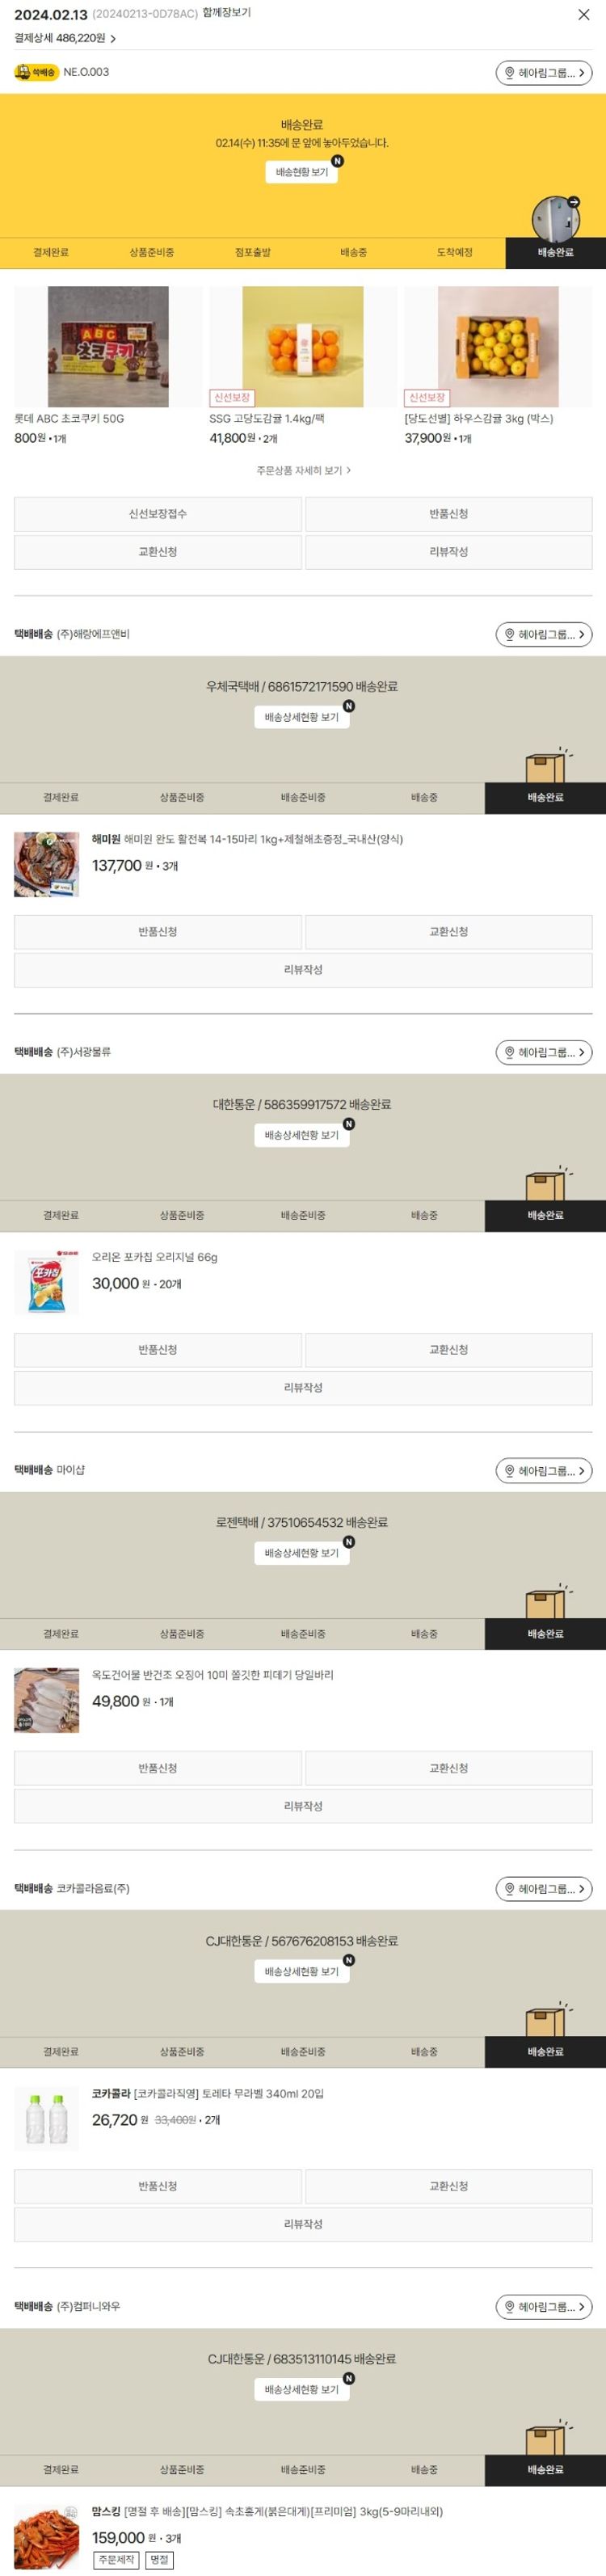The height and width of the screenshot is (2576, 606).
Task: View 배송현황 보기 for 쓱배송 order
Action: (302, 172)
